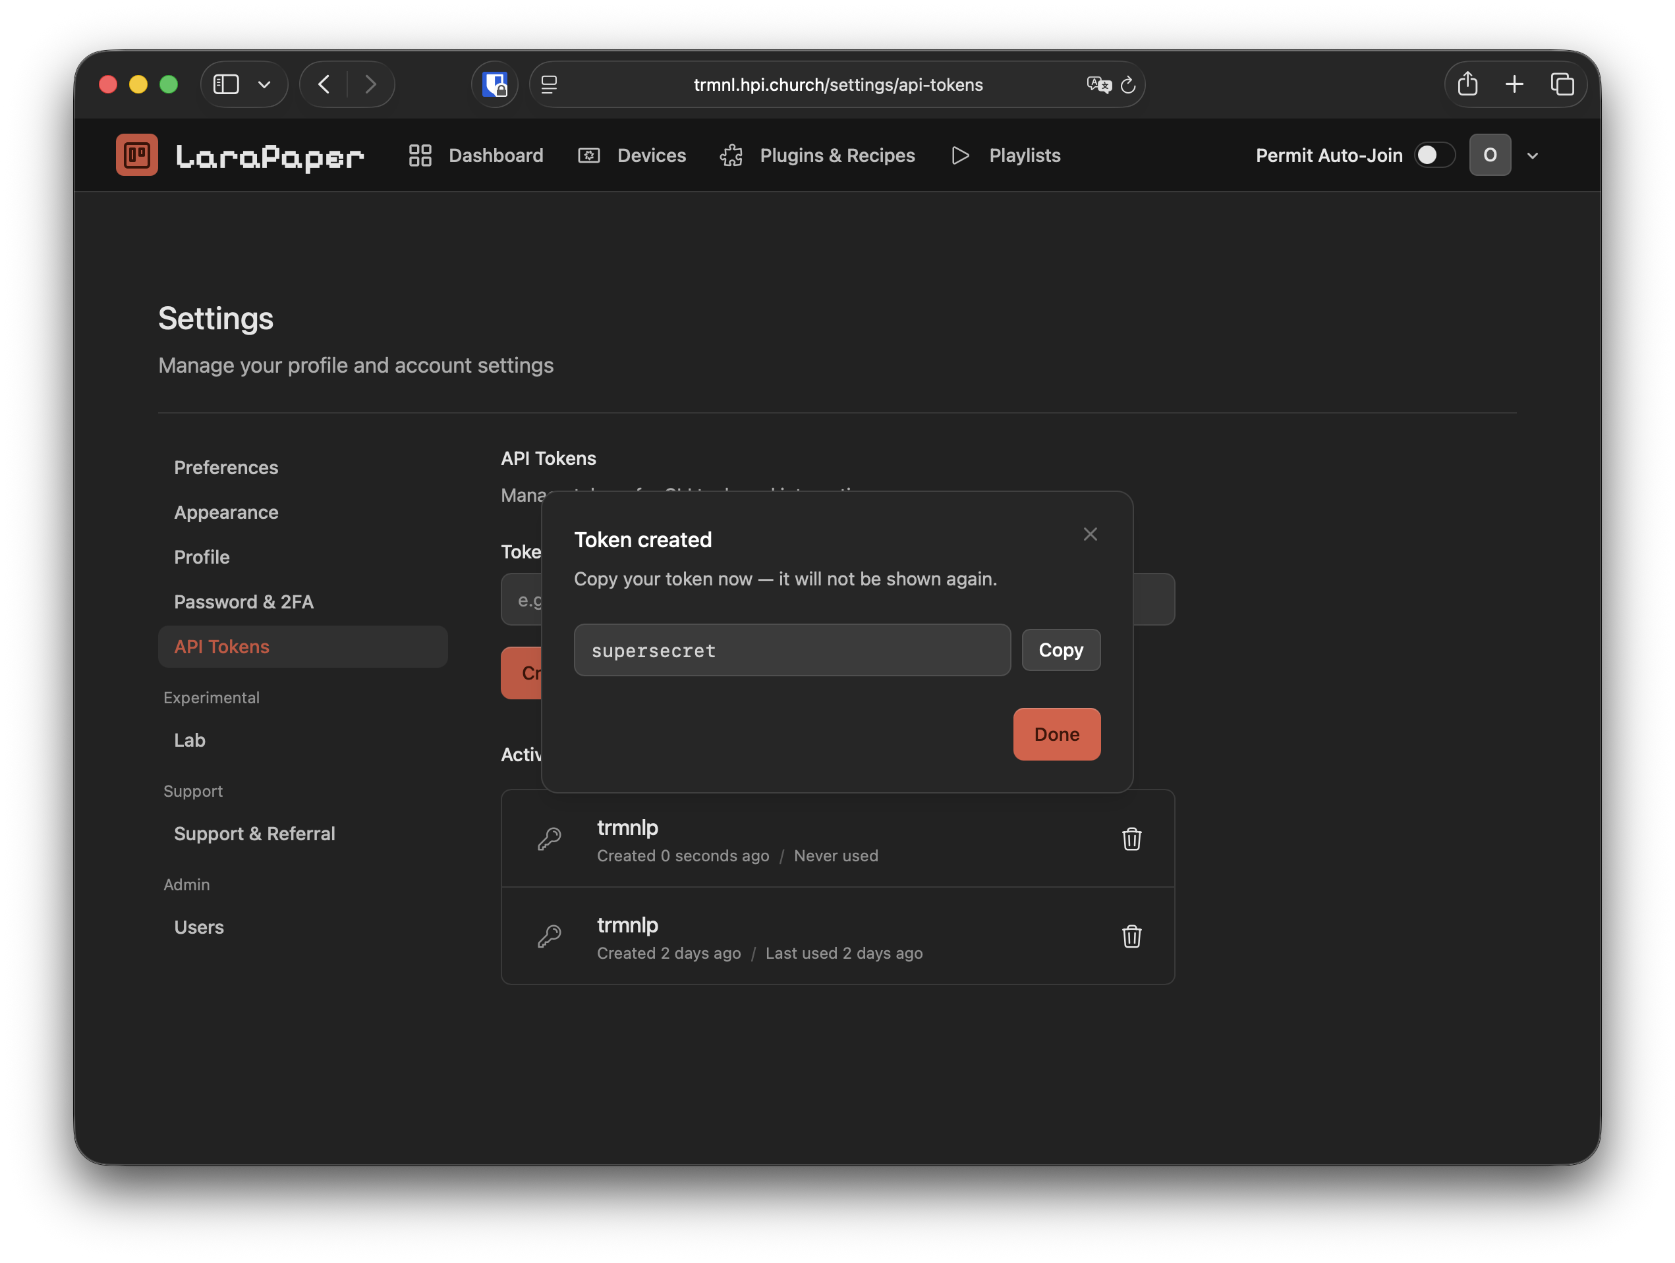Delete the trmnlp token created seconds ago
Image resolution: width=1675 pixels, height=1263 pixels.
click(1131, 838)
